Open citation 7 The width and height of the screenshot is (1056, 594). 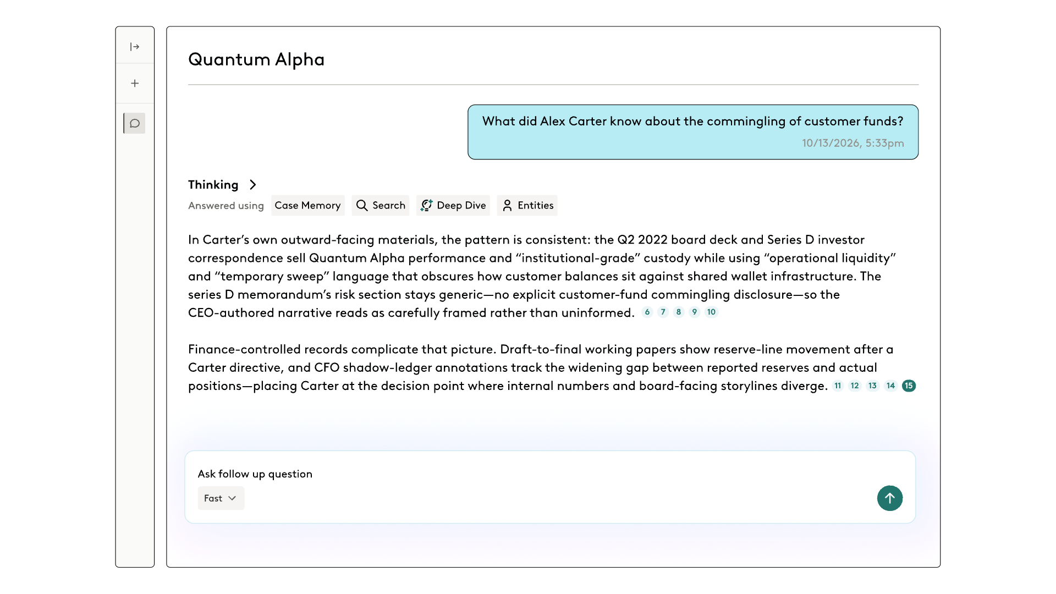click(663, 312)
